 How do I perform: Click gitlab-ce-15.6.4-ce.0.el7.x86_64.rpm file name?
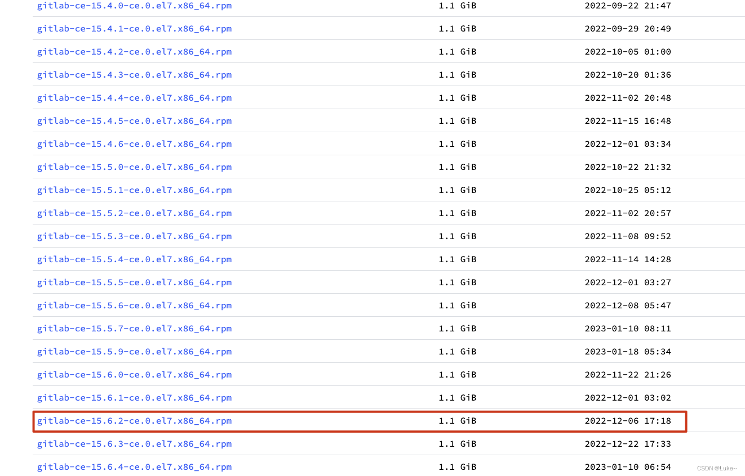click(x=134, y=467)
